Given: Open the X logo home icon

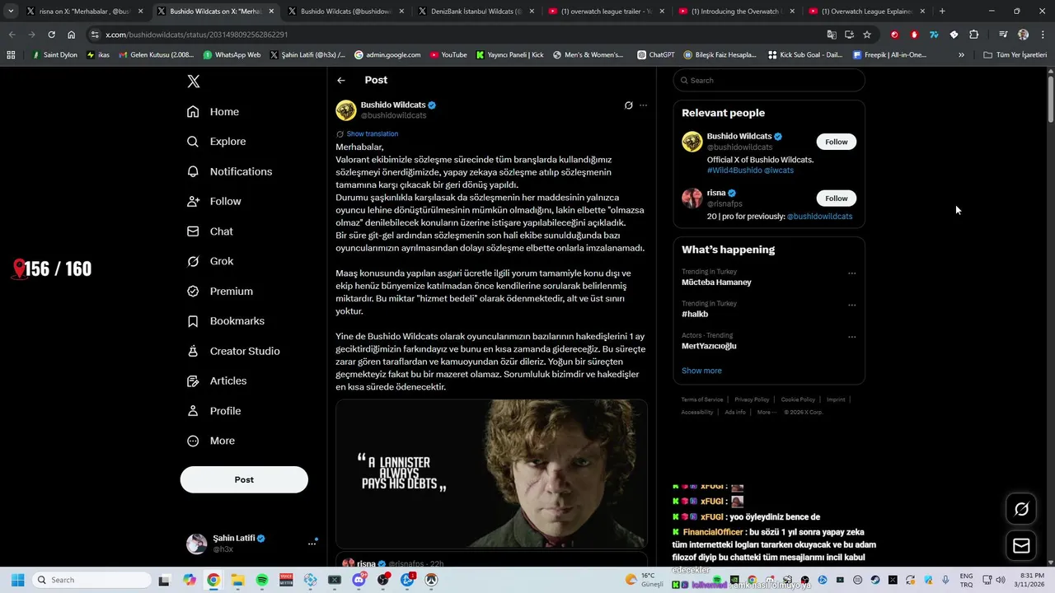Looking at the screenshot, I should 193,81.
